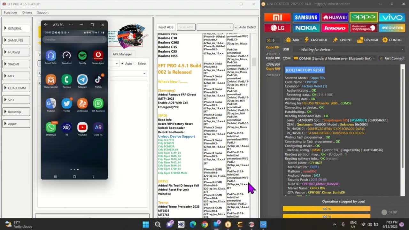Expand QUALCOMM section in EFT sidebar
This screenshot has width=409, height=230.
(x=16, y=88)
